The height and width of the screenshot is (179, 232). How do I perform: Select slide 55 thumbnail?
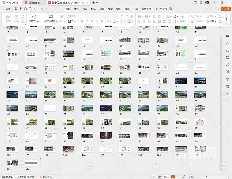pos(200,81)
